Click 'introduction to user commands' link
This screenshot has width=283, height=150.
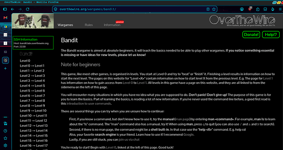coord(89,103)
